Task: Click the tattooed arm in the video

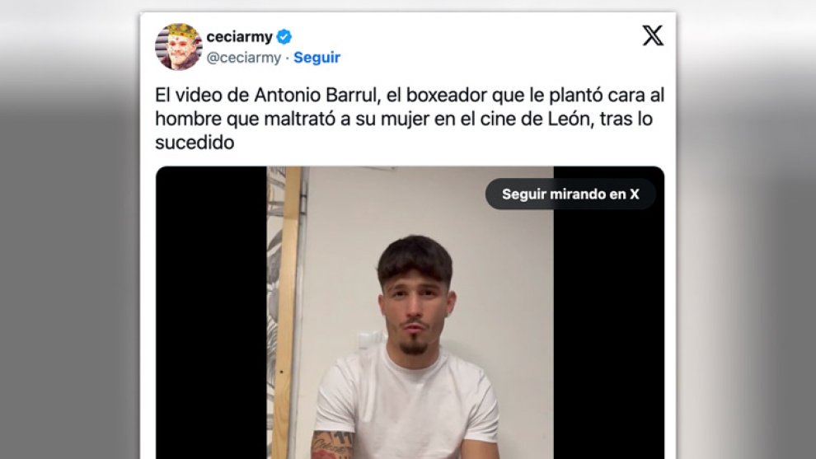Action: pyautogui.click(x=332, y=446)
